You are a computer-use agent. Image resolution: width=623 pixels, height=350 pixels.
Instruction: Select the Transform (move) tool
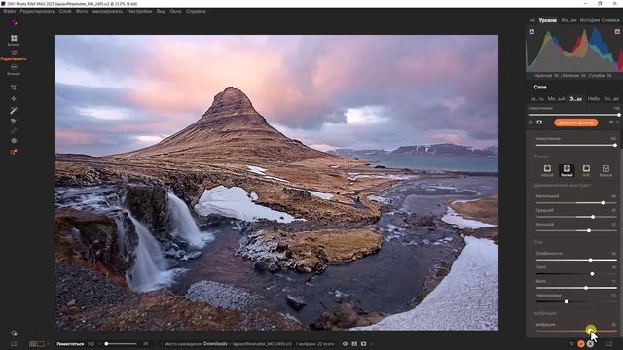(14, 98)
